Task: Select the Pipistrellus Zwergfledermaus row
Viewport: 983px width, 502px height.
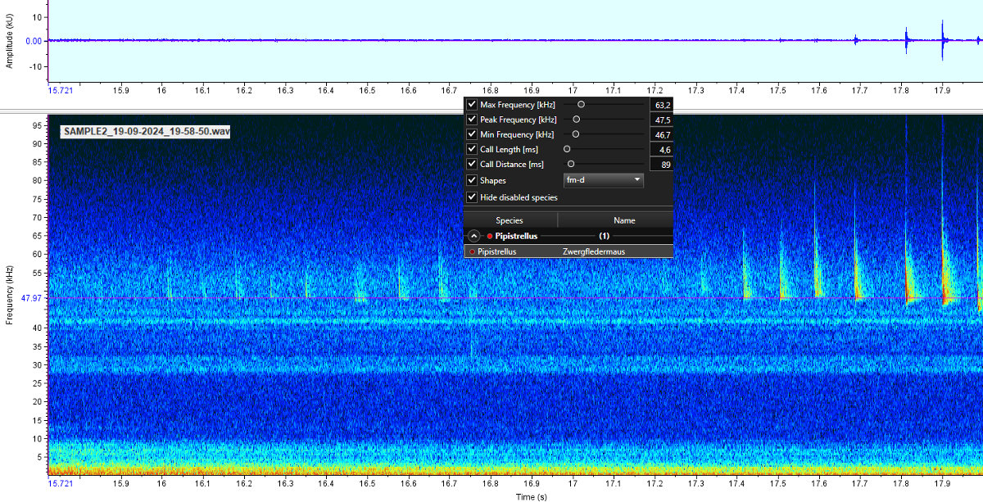Action: pos(569,251)
